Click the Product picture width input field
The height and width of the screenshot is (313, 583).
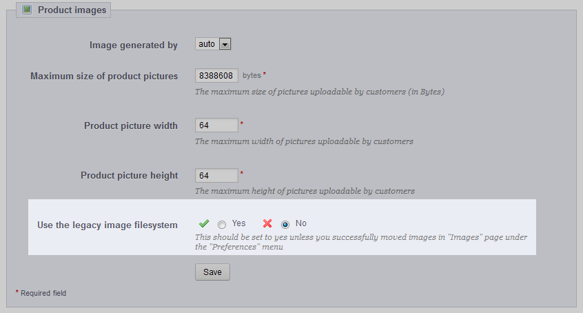(216, 125)
